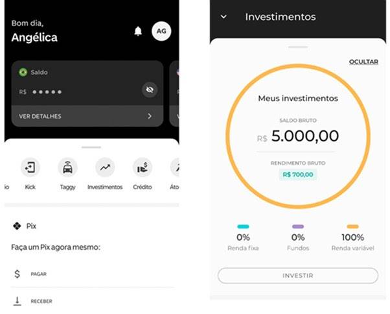Open the Kick shortcut icon
The width and height of the screenshot is (390, 314).
point(30,167)
